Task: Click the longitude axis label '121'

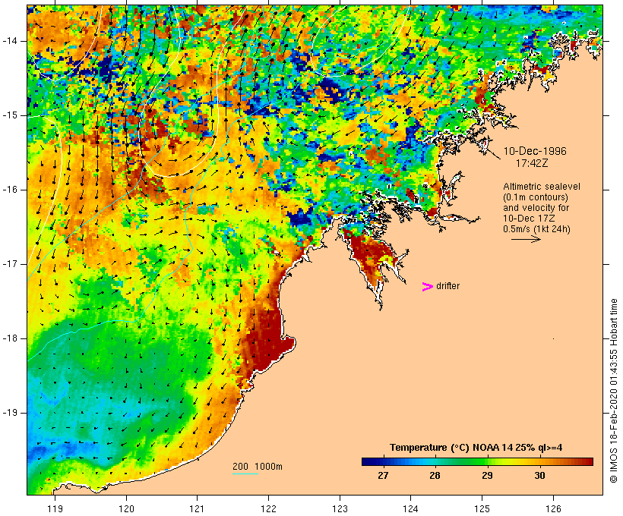Action: [x=197, y=509]
